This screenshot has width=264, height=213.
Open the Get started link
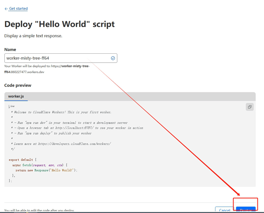click(x=18, y=9)
